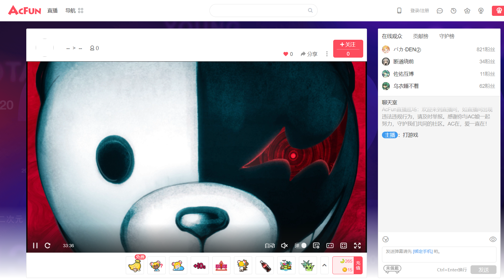Screen dimensions: 504x280
Task: Click the viewer count person icon
Action: tap(92, 48)
